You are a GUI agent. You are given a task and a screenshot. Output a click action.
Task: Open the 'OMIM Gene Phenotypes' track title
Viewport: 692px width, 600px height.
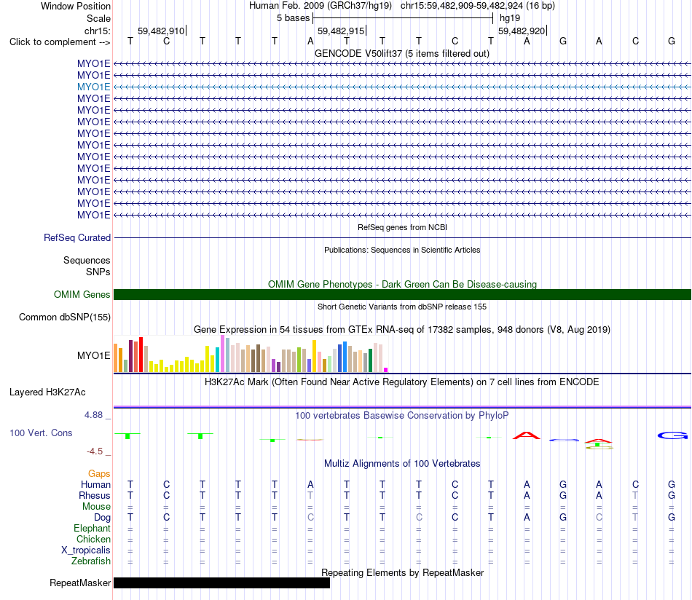pyautogui.click(x=402, y=284)
